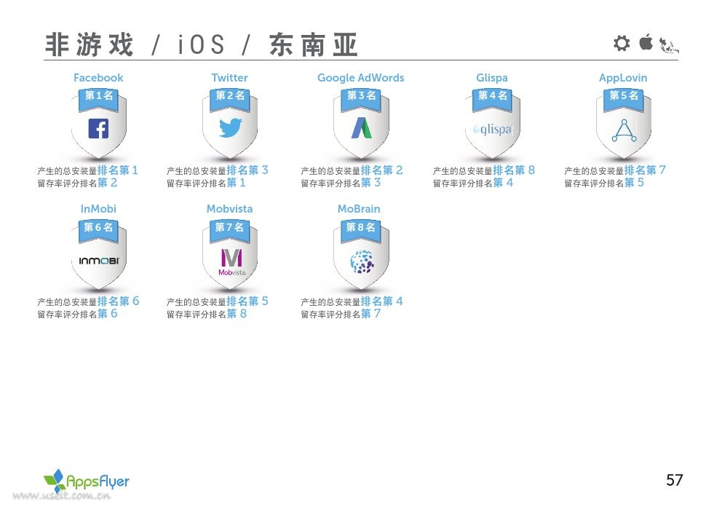Click the AppsFlyer logo at the bottom
Screen dimensions: 722x509
86,481
